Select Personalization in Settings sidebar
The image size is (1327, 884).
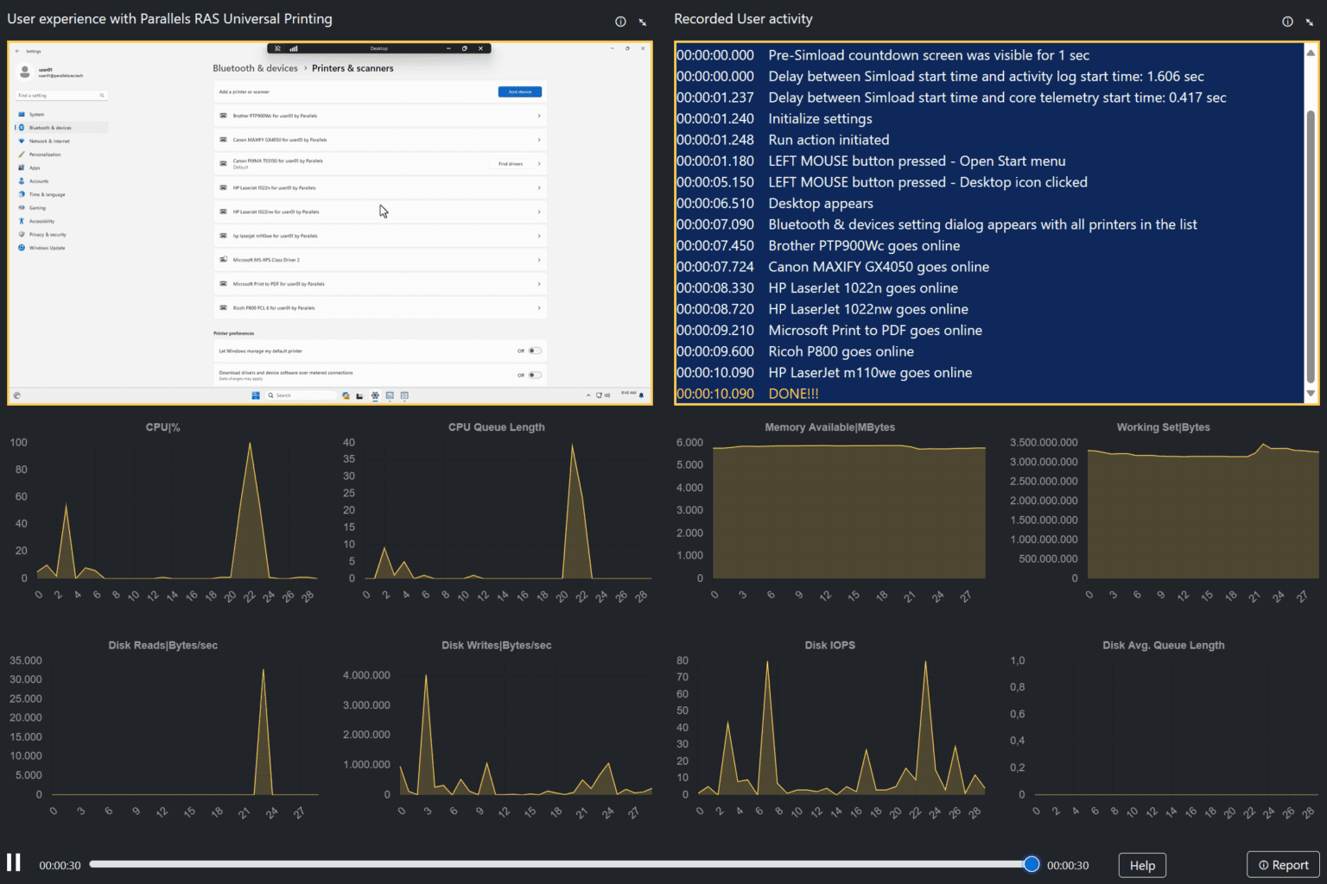pos(61,155)
